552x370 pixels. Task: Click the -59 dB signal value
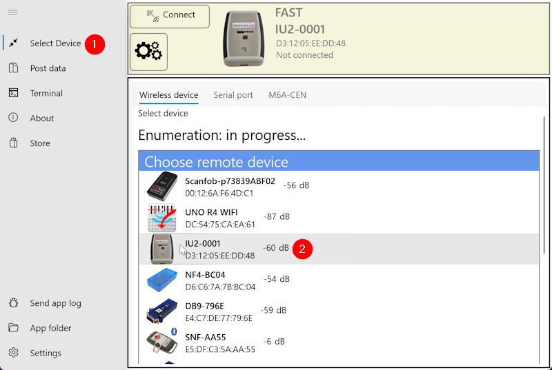point(273,310)
